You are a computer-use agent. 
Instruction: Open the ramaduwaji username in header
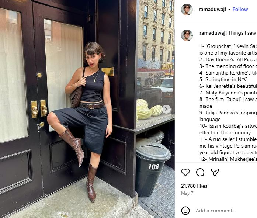coord(212,10)
